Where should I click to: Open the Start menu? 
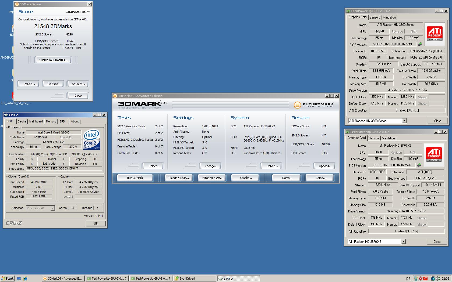(7, 279)
